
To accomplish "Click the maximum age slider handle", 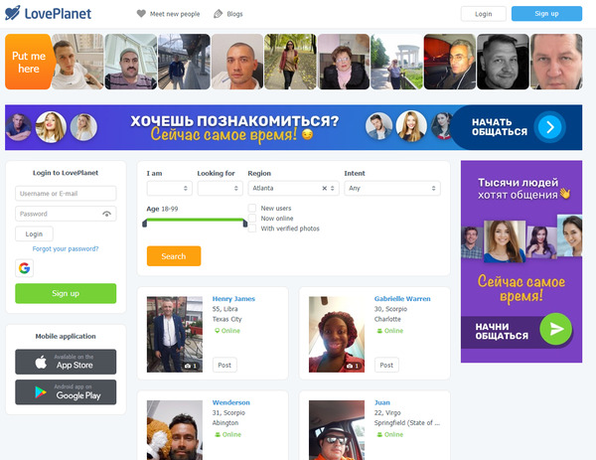I will [245, 224].
